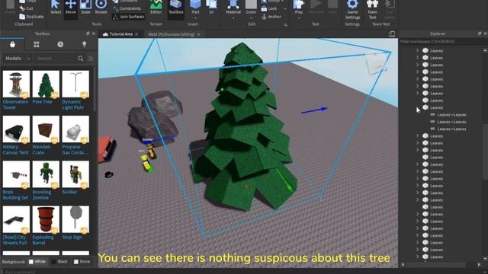The width and height of the screenshot is (488, 274).
Task: Select the Black background option
Action: pyautogui.click(x=59, y=262)
